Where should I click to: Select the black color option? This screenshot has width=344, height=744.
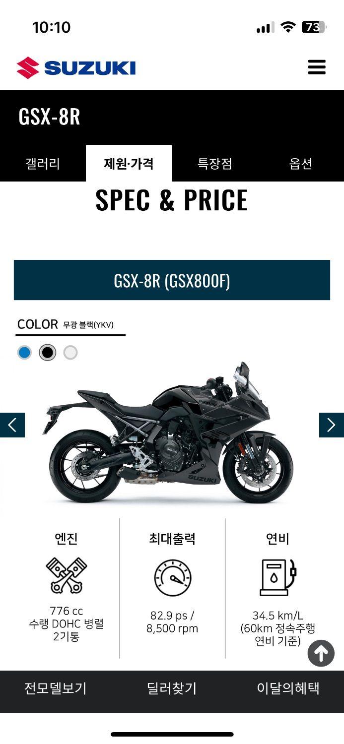click(x=48, y=353)
